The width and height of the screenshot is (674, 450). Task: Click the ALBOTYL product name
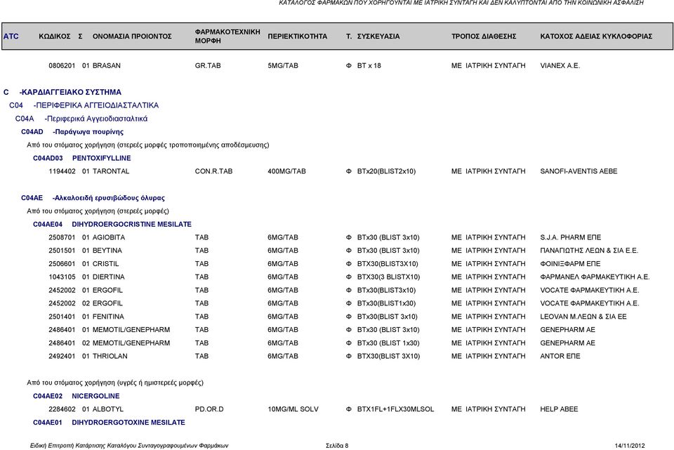click(108, 409)
